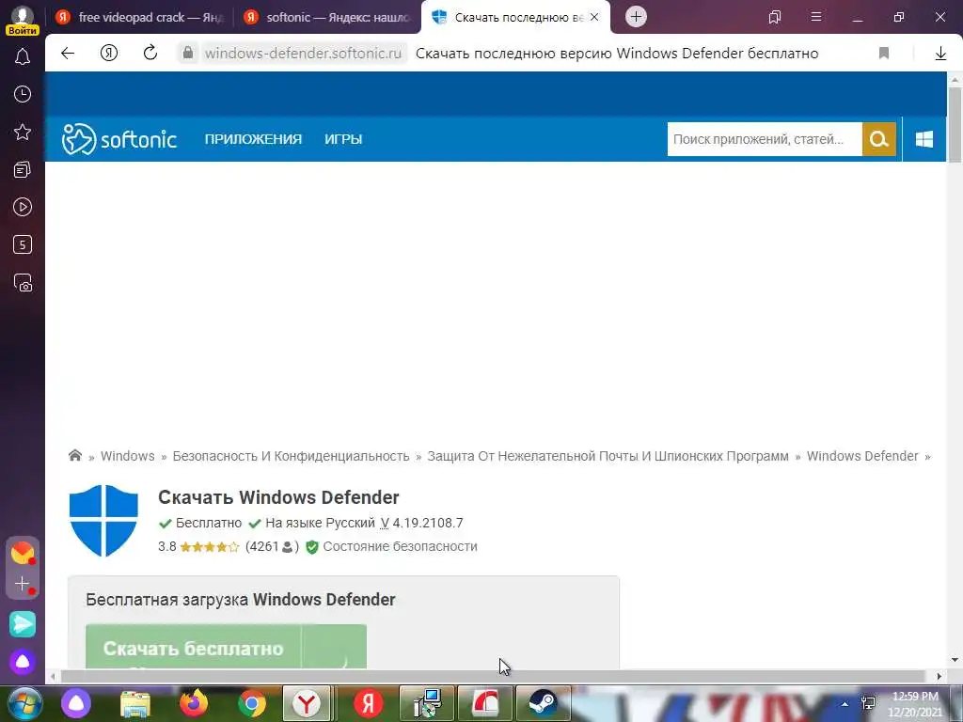
Task: Reload the page
Action: [x=150, y=53]
